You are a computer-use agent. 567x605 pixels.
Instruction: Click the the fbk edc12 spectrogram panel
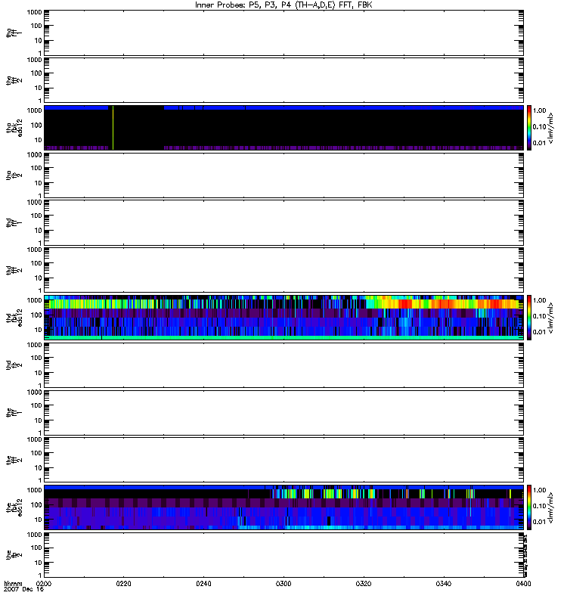pos(284,507)
